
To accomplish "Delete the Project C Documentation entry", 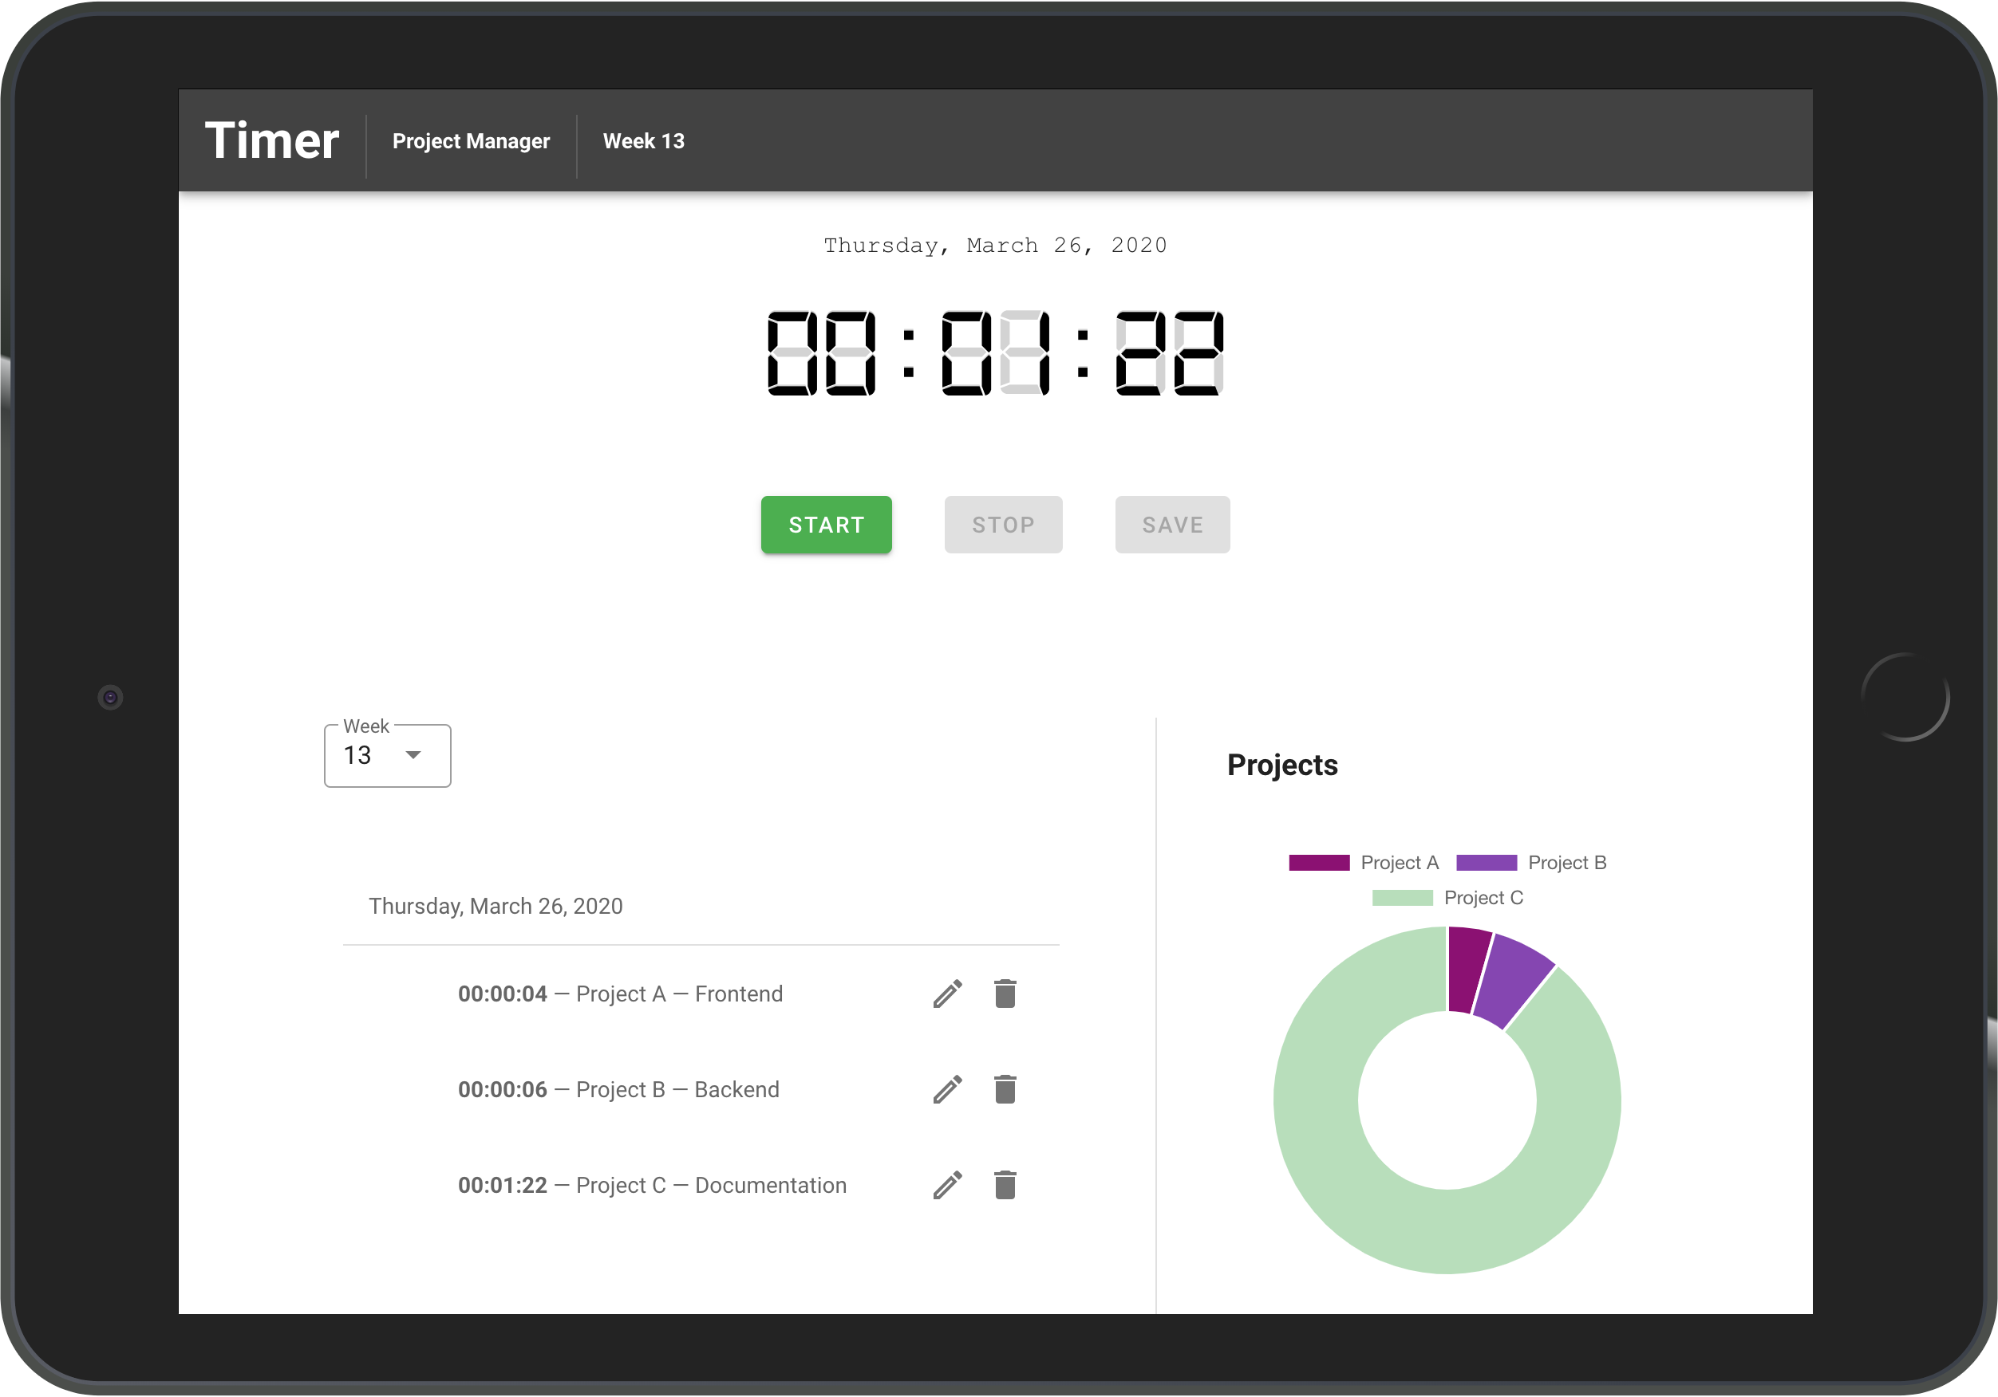I will coord(1005,1185).
